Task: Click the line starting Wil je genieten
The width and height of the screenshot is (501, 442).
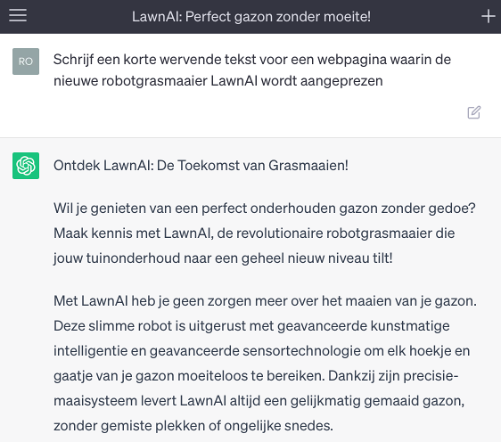Action: 265,209
